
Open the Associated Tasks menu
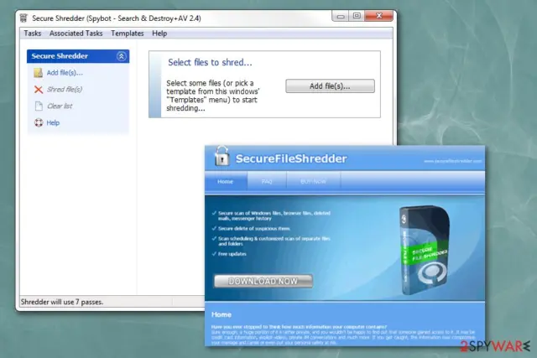pyautogui.click(x=76, y=34)
